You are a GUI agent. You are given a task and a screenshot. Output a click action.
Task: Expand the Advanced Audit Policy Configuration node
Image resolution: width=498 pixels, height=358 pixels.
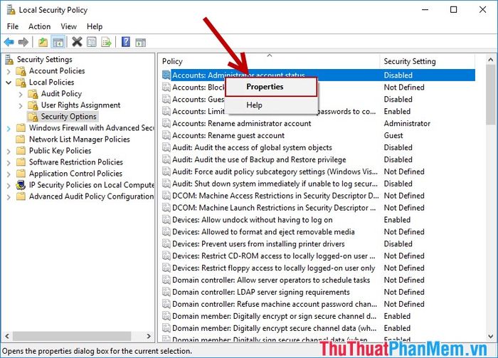click(x=9, y=197)
